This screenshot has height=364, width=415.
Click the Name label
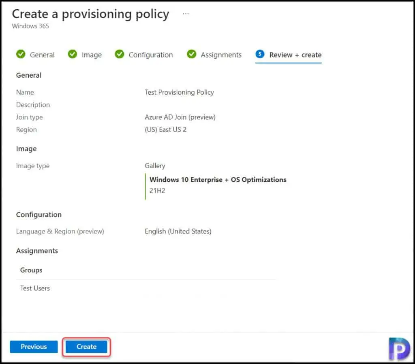25,92
